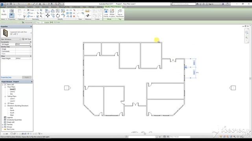Click the Casement window type thumbnail
Viewport: 252px width, 141px height.
[5, 33]
